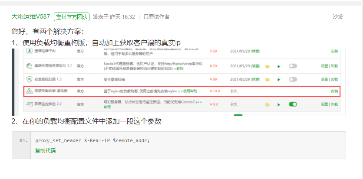Click 复制代码 to copy the code
Screen dimensions: 363x179
point(45,151)
